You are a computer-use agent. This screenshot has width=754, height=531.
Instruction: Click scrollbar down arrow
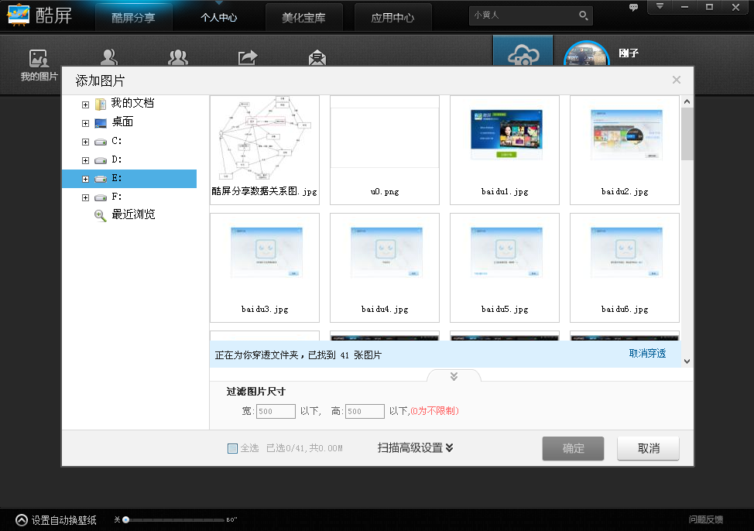click(687, 361)
